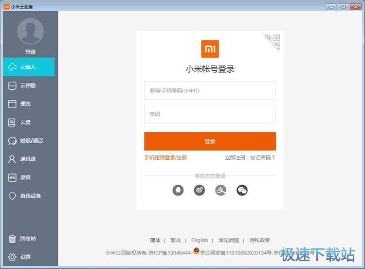The width and height of the screenshot is (365, 269).
Task: Click the 忘记密码? link
Action: click(x=263, y=157)
